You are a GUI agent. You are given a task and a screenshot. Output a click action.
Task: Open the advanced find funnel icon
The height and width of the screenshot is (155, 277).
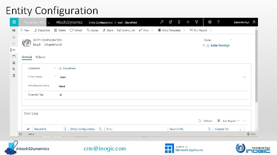point(196,22)
